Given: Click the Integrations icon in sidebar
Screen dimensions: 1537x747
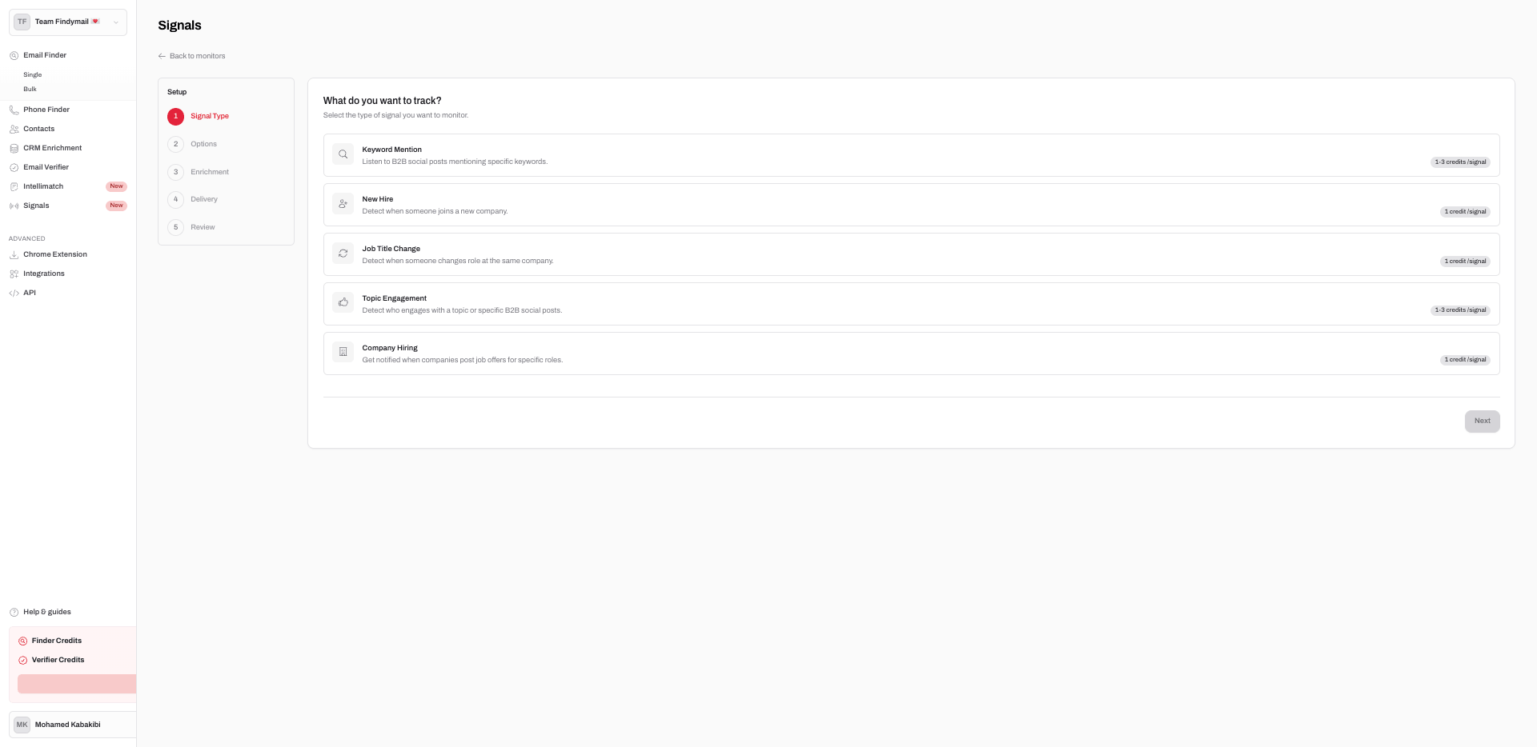Looking at the screenshot, I should [14, 274].
